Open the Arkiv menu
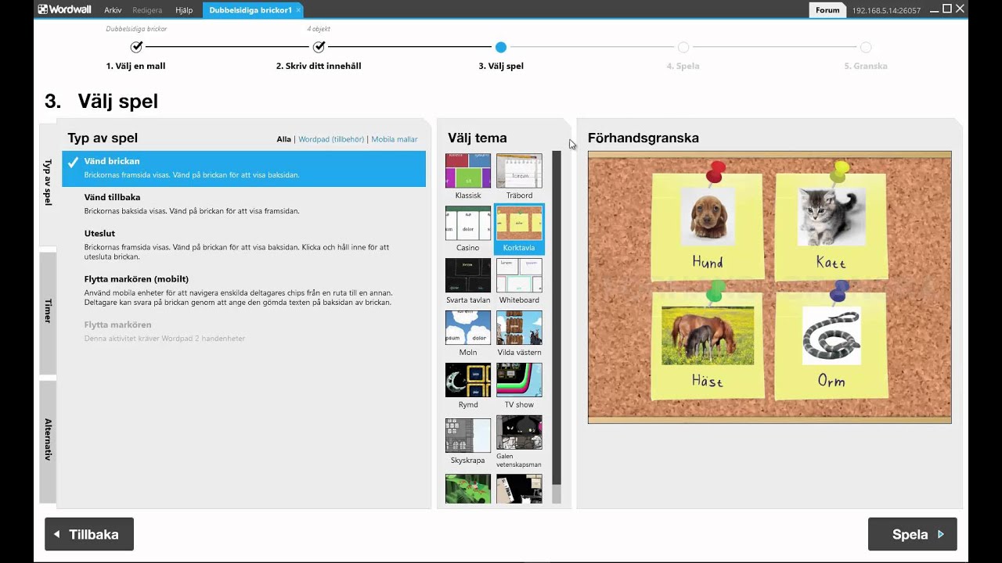Image resolution: width=1002 pixels, height=563 pixels. (113, 10)
